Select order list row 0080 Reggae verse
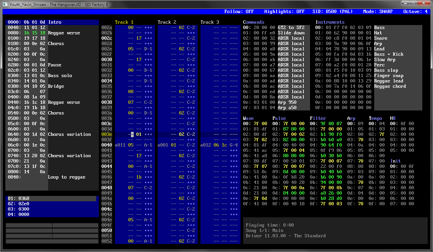Image resolution: width=433 pixels, height=252 pixels. (52, 33)
